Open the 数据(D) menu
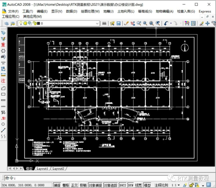Image resolution: width=216 pixels, height=188 pixels. click(x=72, y=11)
